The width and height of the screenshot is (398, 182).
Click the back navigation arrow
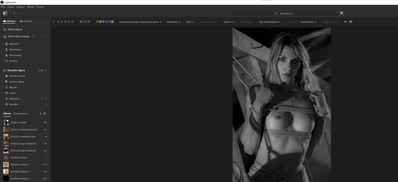(14, 13)
